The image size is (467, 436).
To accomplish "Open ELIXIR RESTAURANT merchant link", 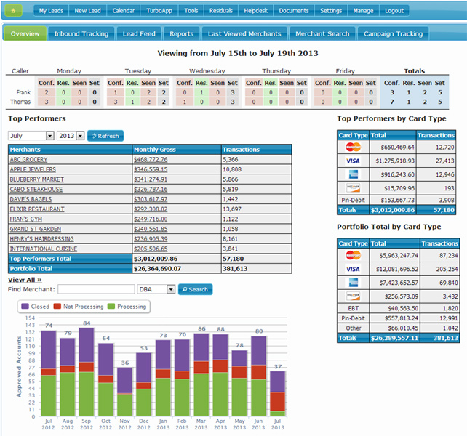I will click(37, 209).
